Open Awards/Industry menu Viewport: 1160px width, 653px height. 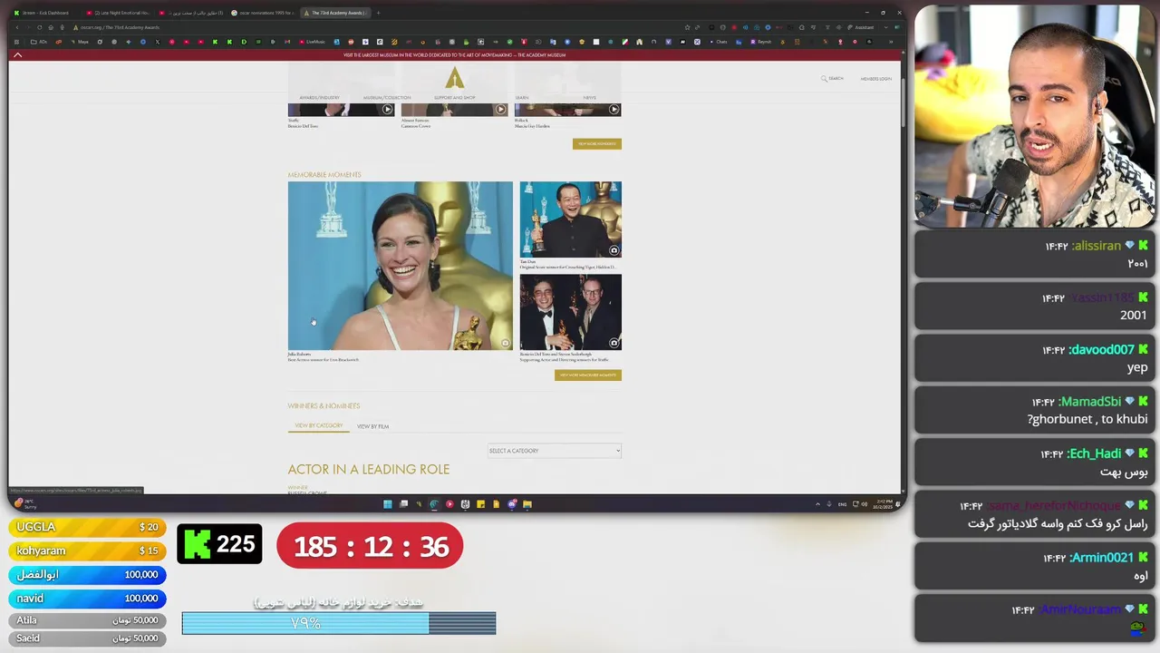click(319, 97)
